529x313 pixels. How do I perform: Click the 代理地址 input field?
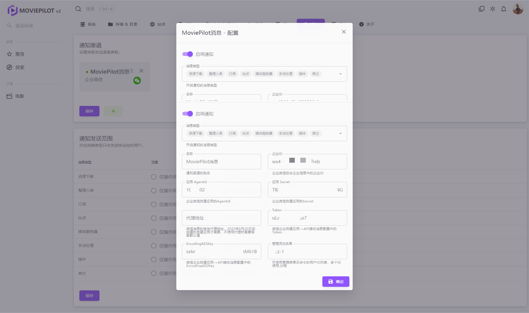221,218
